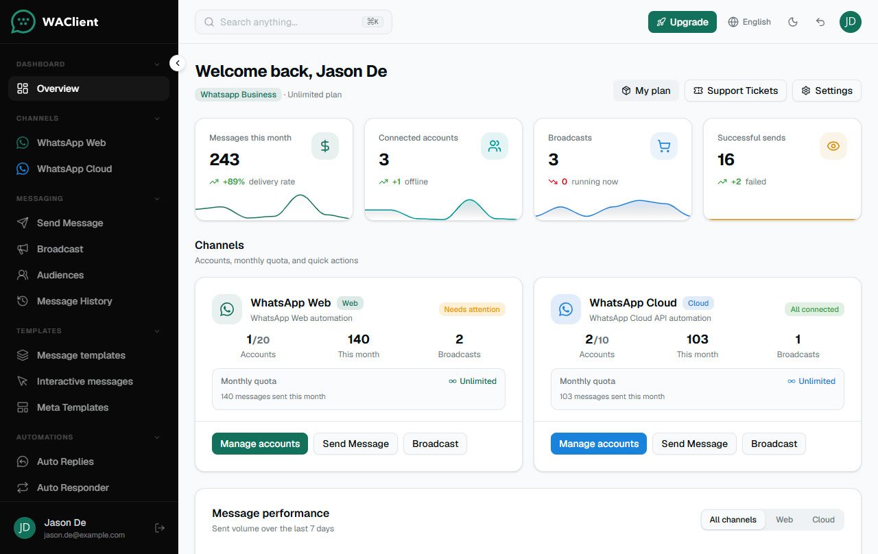Click Send Message in WhatsApp Cloud card
Viewport: 878px width, 554px height.
694,444
